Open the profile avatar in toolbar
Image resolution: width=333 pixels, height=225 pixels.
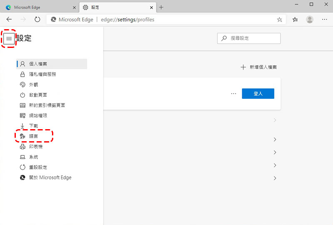[310, 20]
